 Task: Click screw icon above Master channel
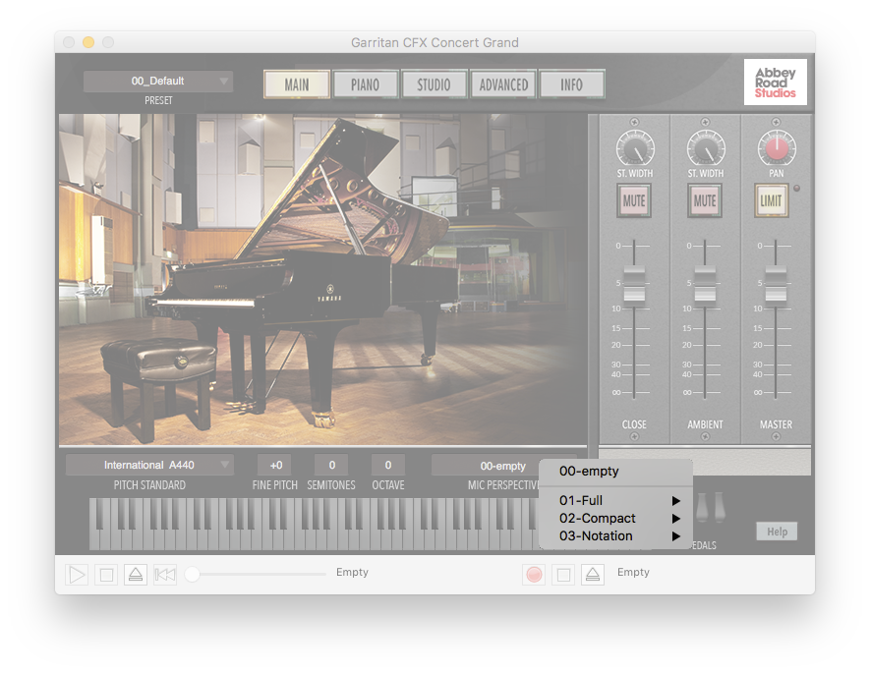(x=776, y=122)
